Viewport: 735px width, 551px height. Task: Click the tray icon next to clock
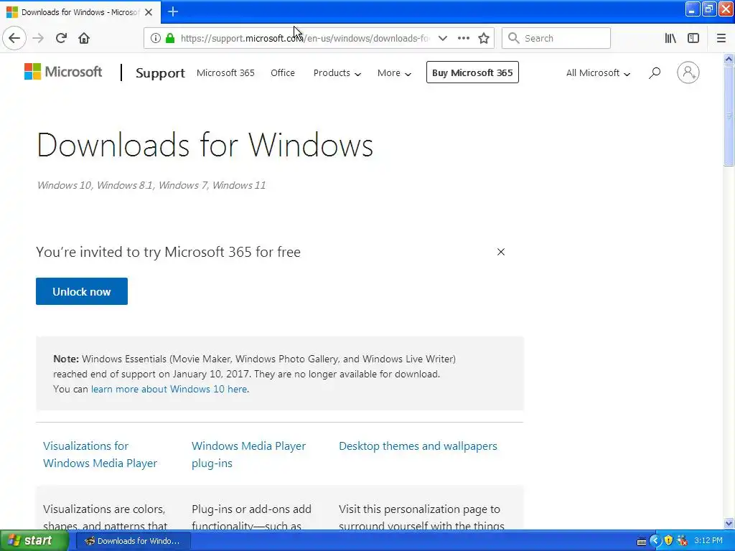click(683, 540)
